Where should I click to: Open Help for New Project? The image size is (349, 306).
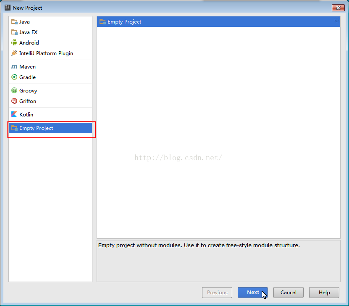[324, 292]
